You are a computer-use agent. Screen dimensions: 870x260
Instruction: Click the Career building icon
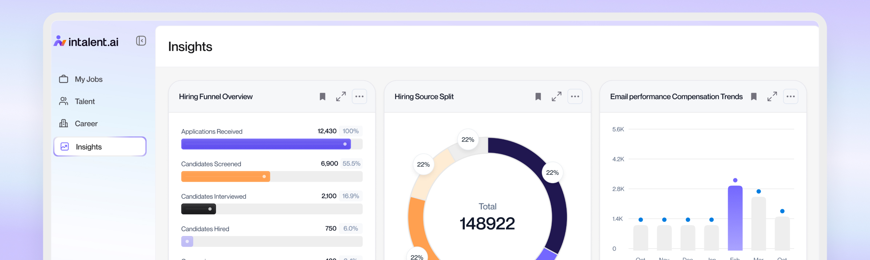tap(64, 123)
